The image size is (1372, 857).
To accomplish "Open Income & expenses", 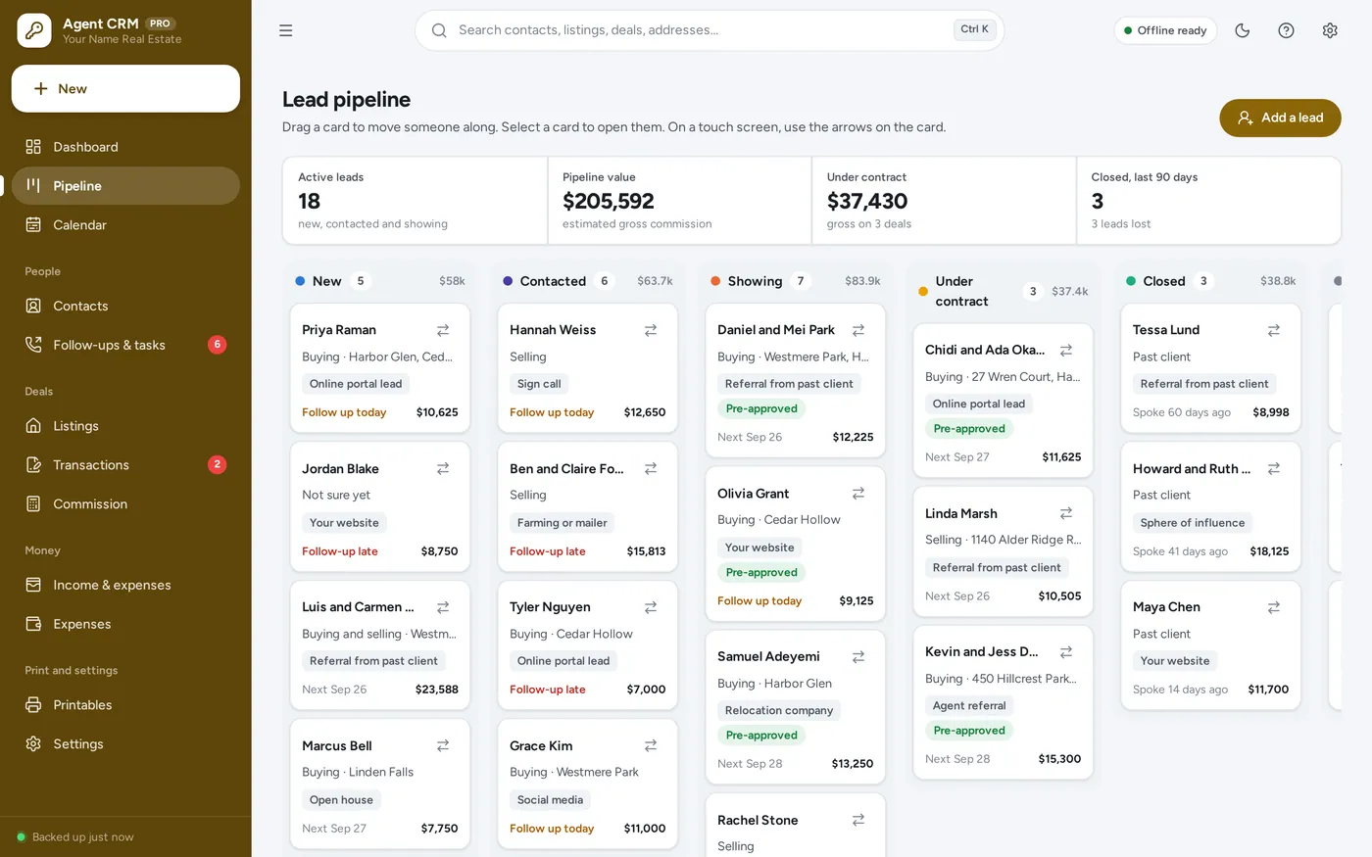I will 125,585.
